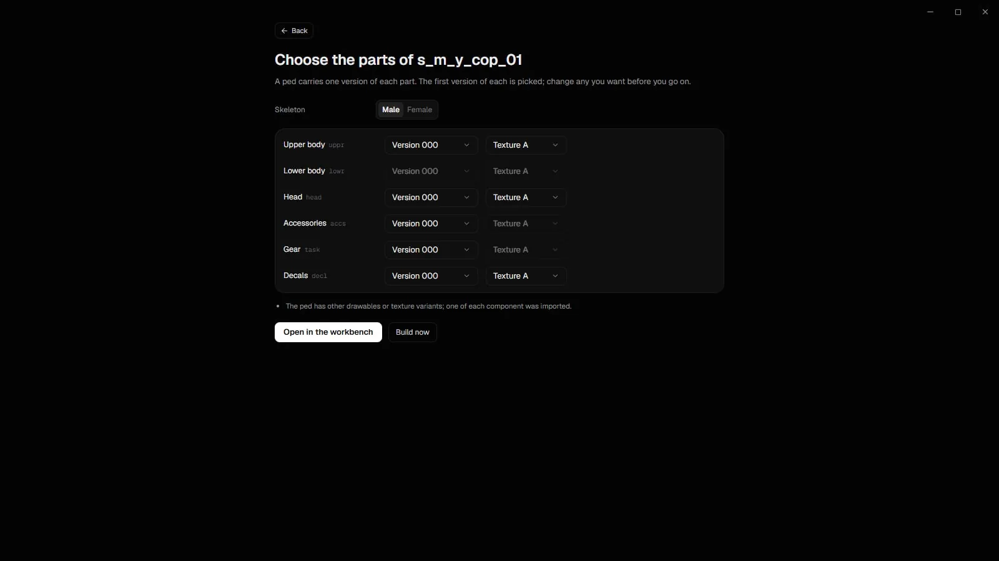Click the Gear row label

[x=292, y=249]
